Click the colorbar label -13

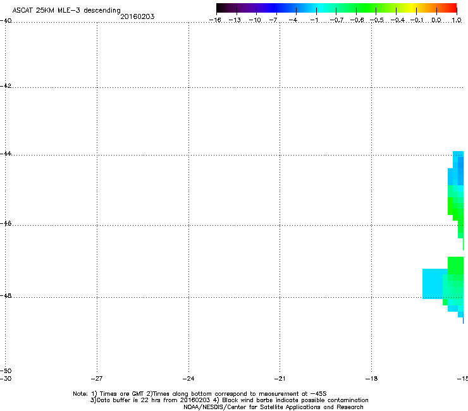click(x=235, y=20)
